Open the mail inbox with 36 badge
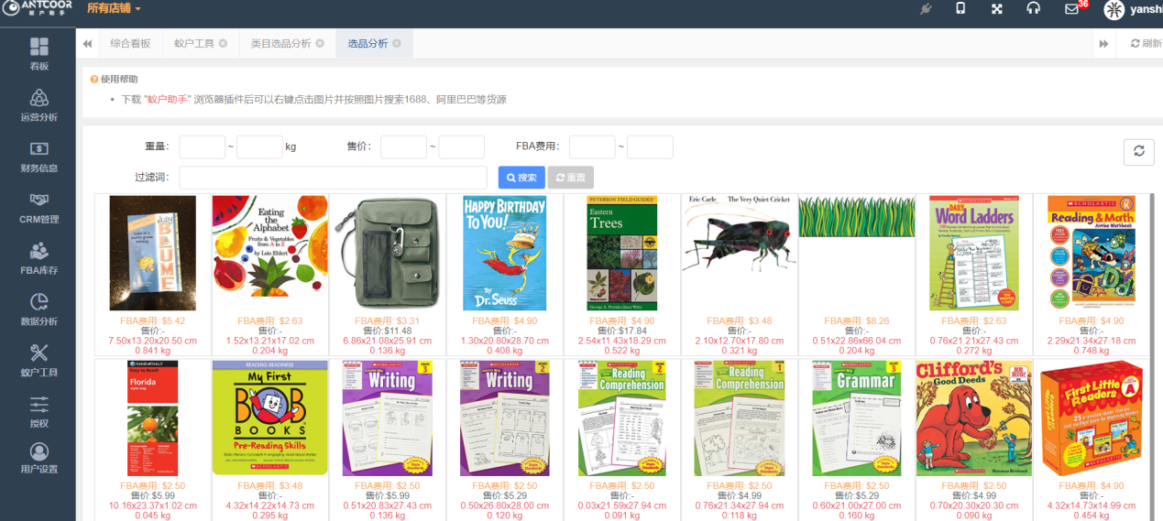Screen dimensions: 1163x521 tap(1072, 9)
